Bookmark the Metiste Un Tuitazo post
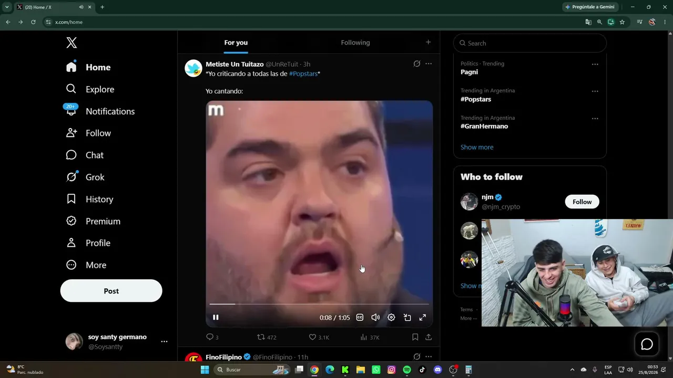 [415, 337]
